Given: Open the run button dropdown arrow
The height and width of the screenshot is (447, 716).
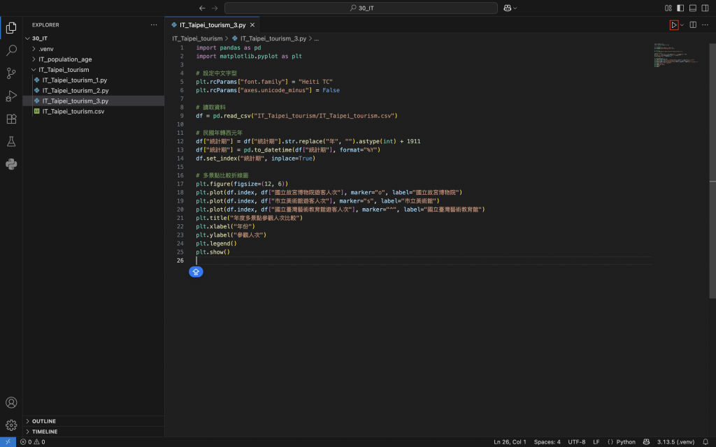Looking at the screenshot, I should pos(682,25).
